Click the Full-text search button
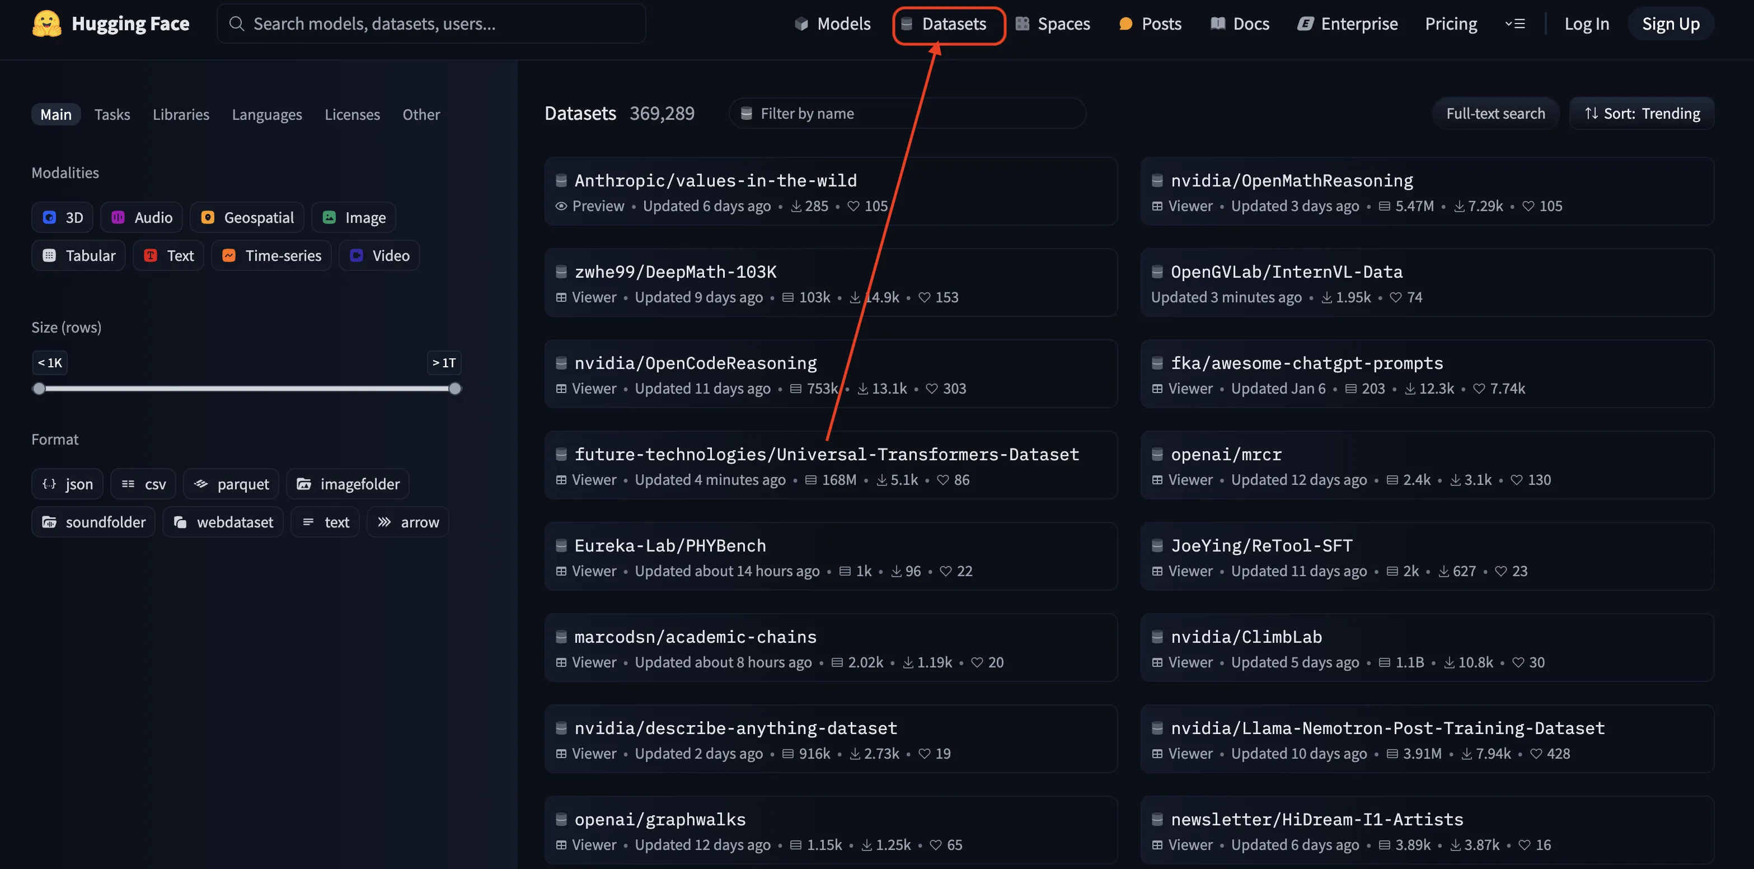Screen dimensions: 1754x869 [x=1495, y=113]
